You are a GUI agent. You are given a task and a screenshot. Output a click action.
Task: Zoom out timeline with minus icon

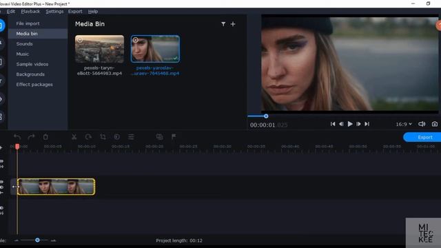[x=17, y=240]
